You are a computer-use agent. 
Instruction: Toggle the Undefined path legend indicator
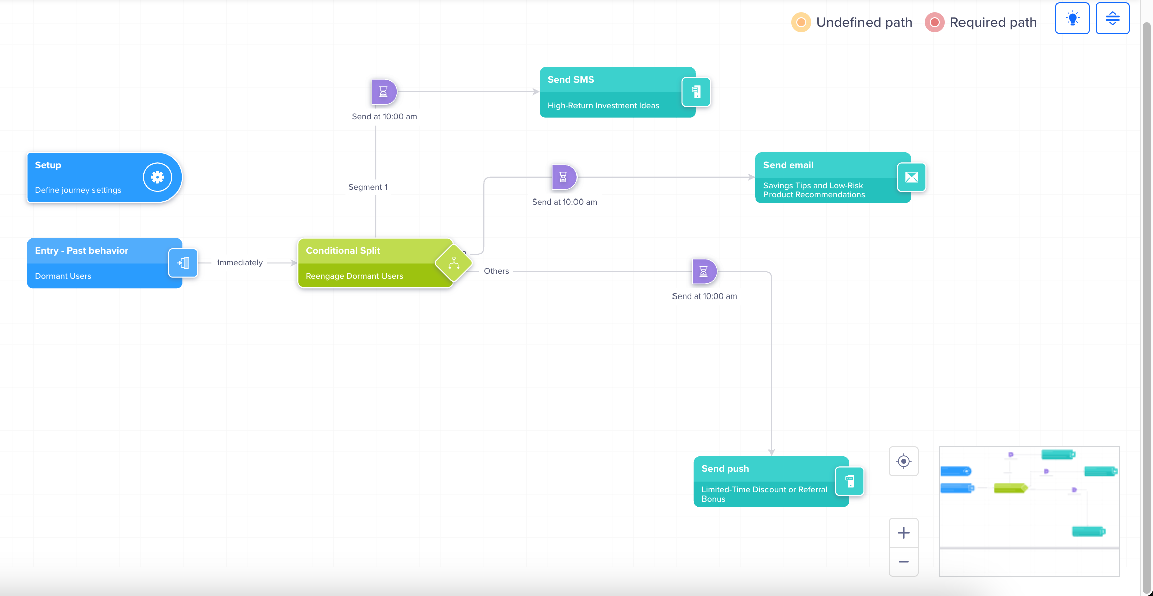tap(801, 22)
